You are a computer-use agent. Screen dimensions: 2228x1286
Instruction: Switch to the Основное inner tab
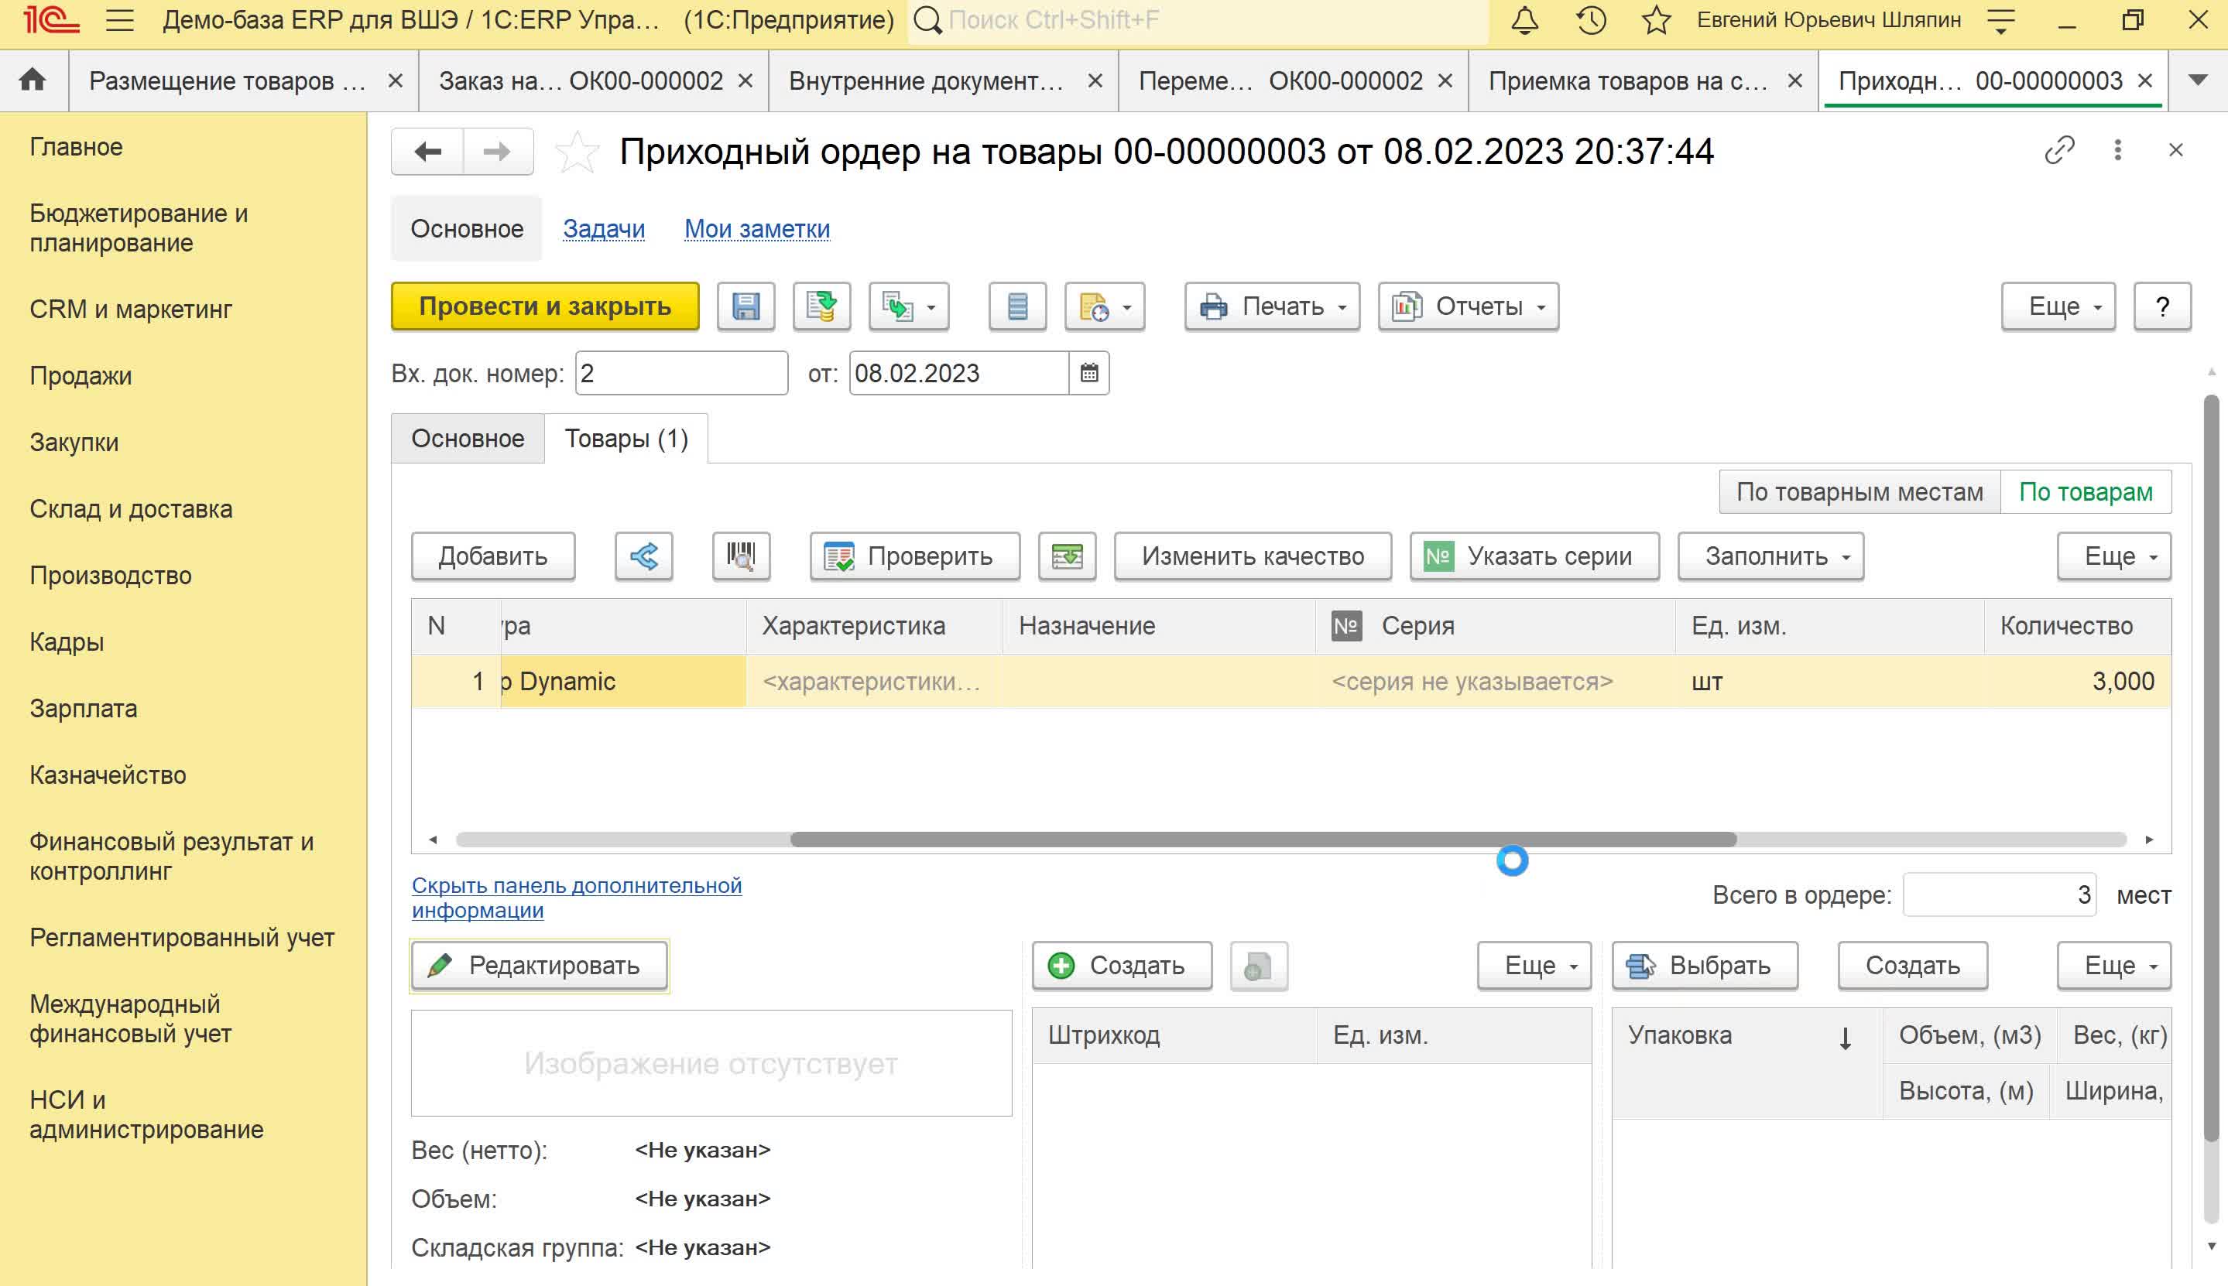[x=468, y=439]
